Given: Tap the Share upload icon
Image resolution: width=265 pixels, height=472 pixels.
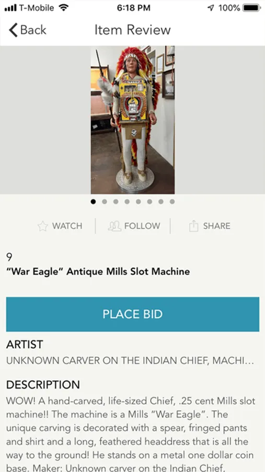Looking at the screenshot, I should (x=193, y=226).
